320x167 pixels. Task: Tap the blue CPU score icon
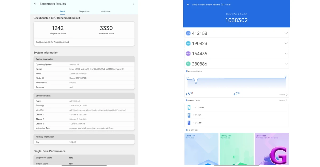pyautogui.click(x=188, y=33)
